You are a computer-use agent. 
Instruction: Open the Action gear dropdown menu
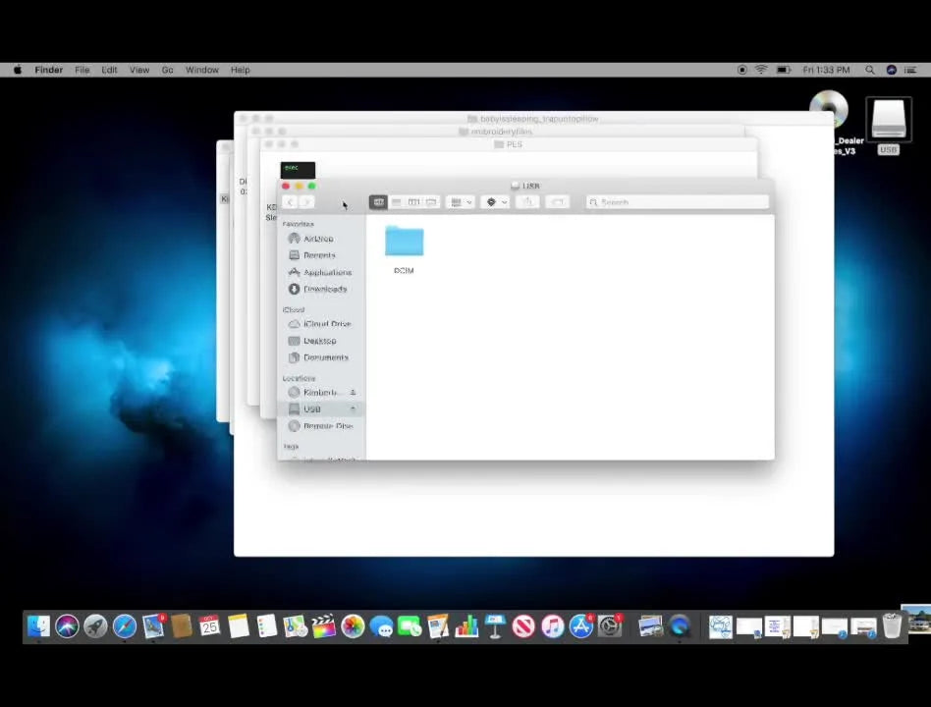tap(495, 202)
